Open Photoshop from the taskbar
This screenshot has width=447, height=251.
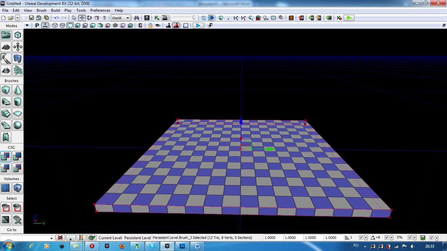[x=183, y=246]
